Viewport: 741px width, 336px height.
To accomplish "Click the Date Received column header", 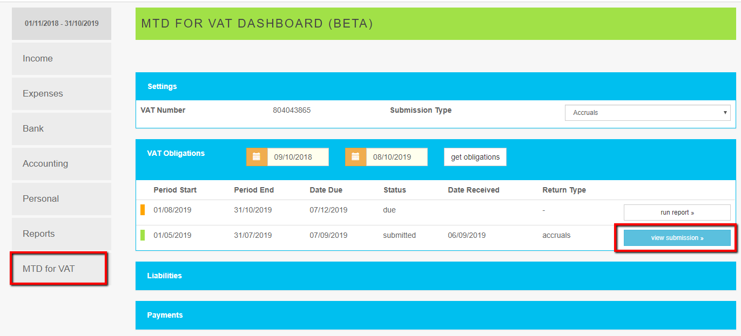I will pos(474,190).
